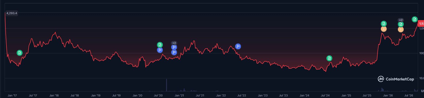
Task: Open the green document marker above Jan '26
Action: pos(384,24)
